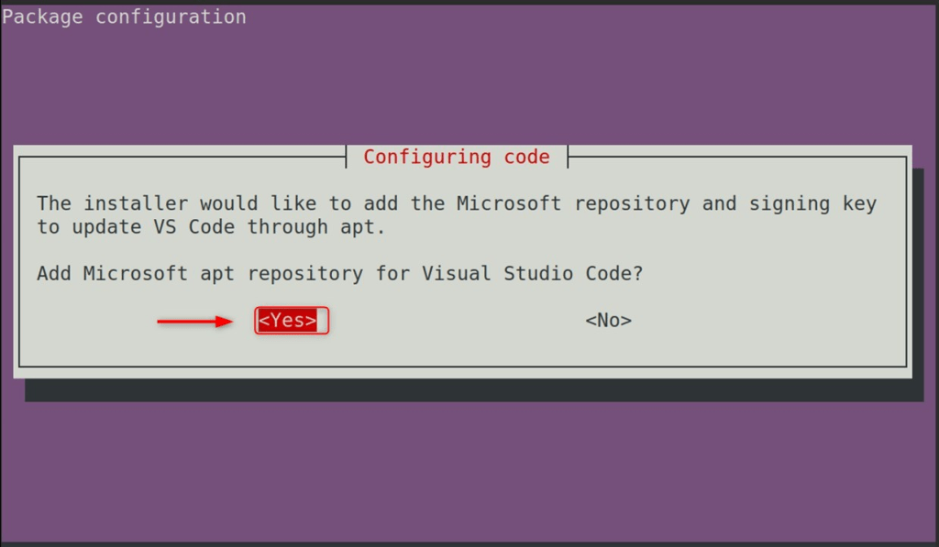This screenshot has width=939, height=547.
Task: Decline adding the Microsoft apt repository
Action: pos(607,320)
